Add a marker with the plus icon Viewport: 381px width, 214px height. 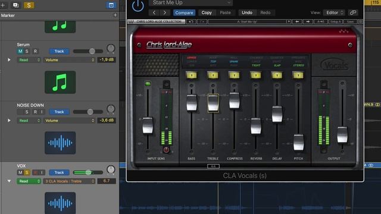115,15
